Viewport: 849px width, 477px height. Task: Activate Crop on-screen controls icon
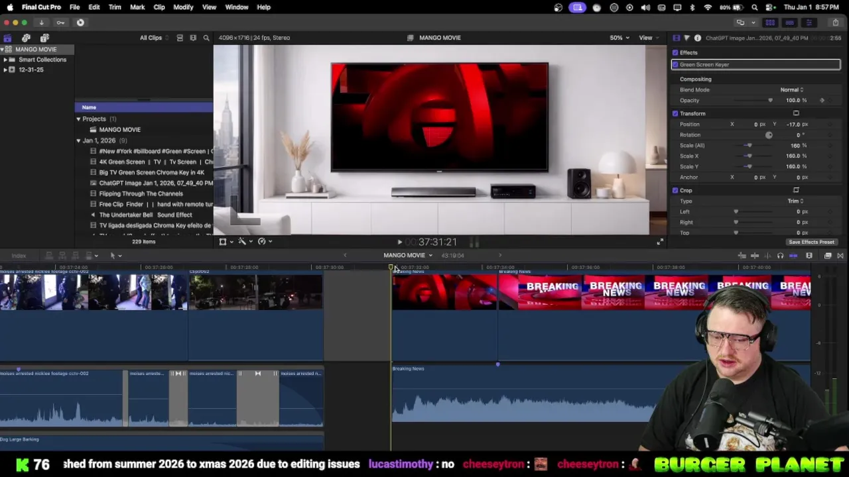coord(796,190)
